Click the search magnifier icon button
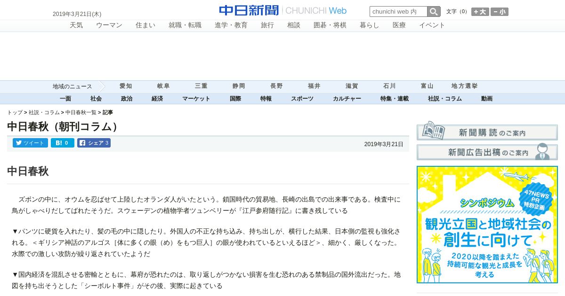Viewport: 565px width, 296px height. 434,11
